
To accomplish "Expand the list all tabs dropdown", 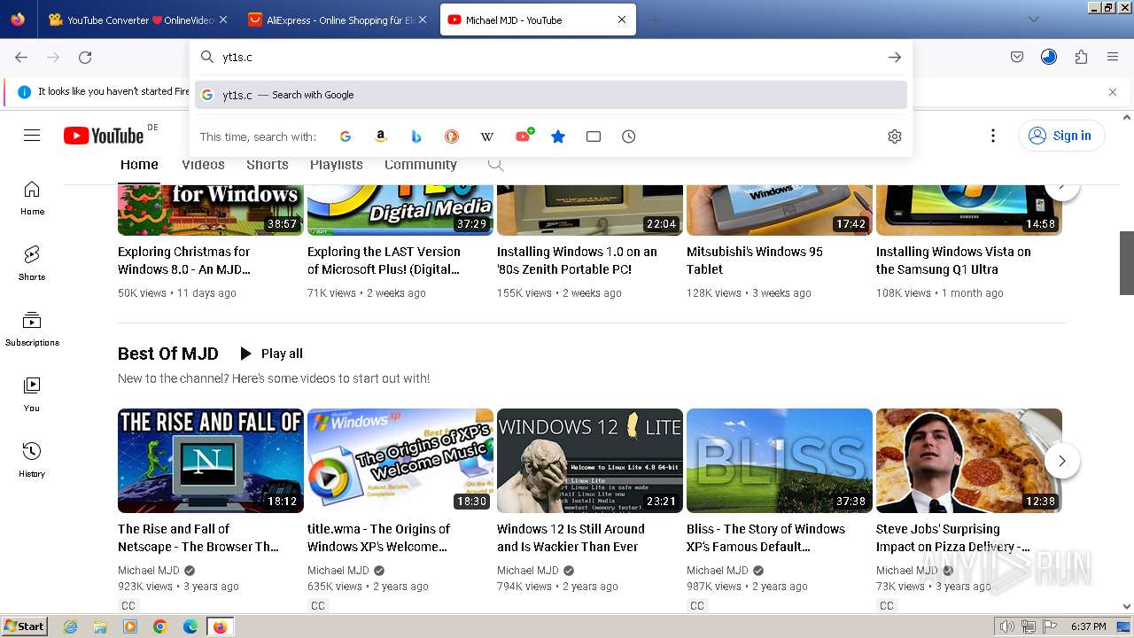I will 1033,19.
